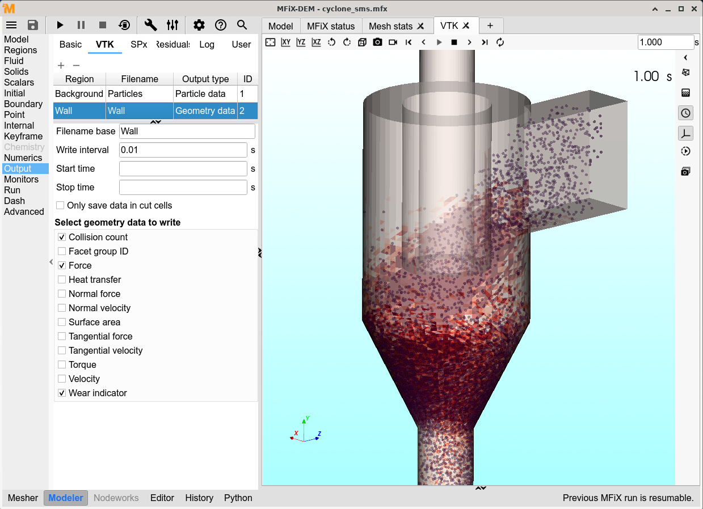Toggle the axes orientation widget button

685,133
